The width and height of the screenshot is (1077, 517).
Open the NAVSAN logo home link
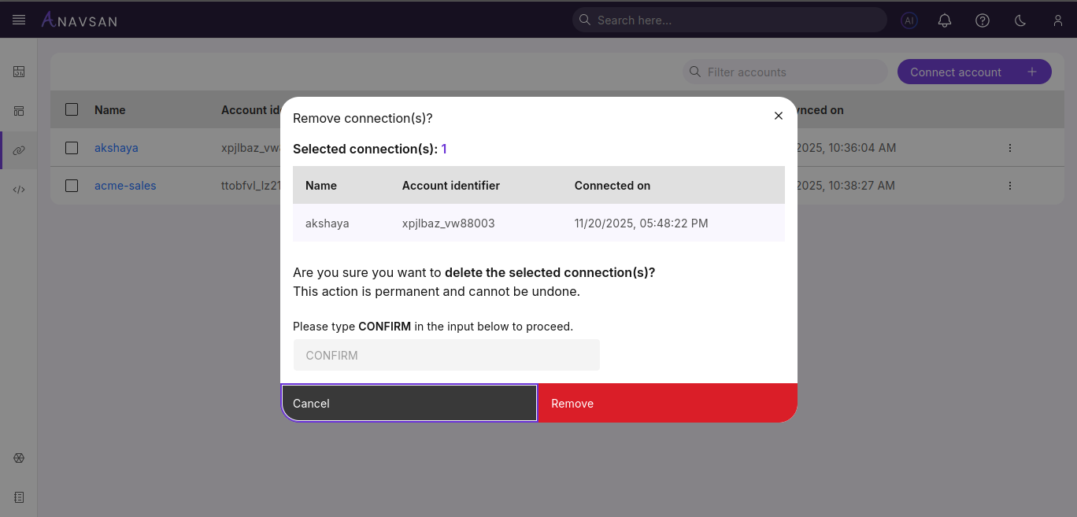pyautogui.click(x=79, y=20)
